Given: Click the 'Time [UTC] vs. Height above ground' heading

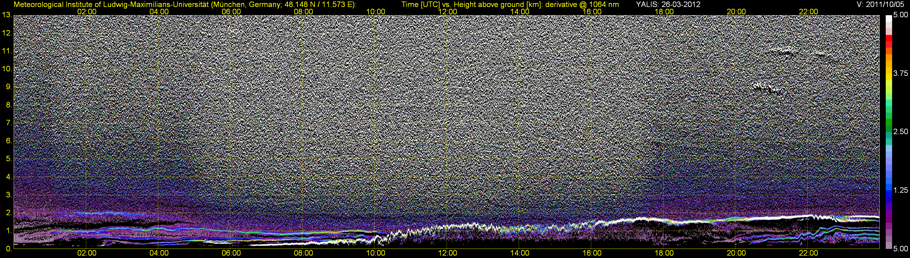Looking at the screenshot, I should 510,5.
